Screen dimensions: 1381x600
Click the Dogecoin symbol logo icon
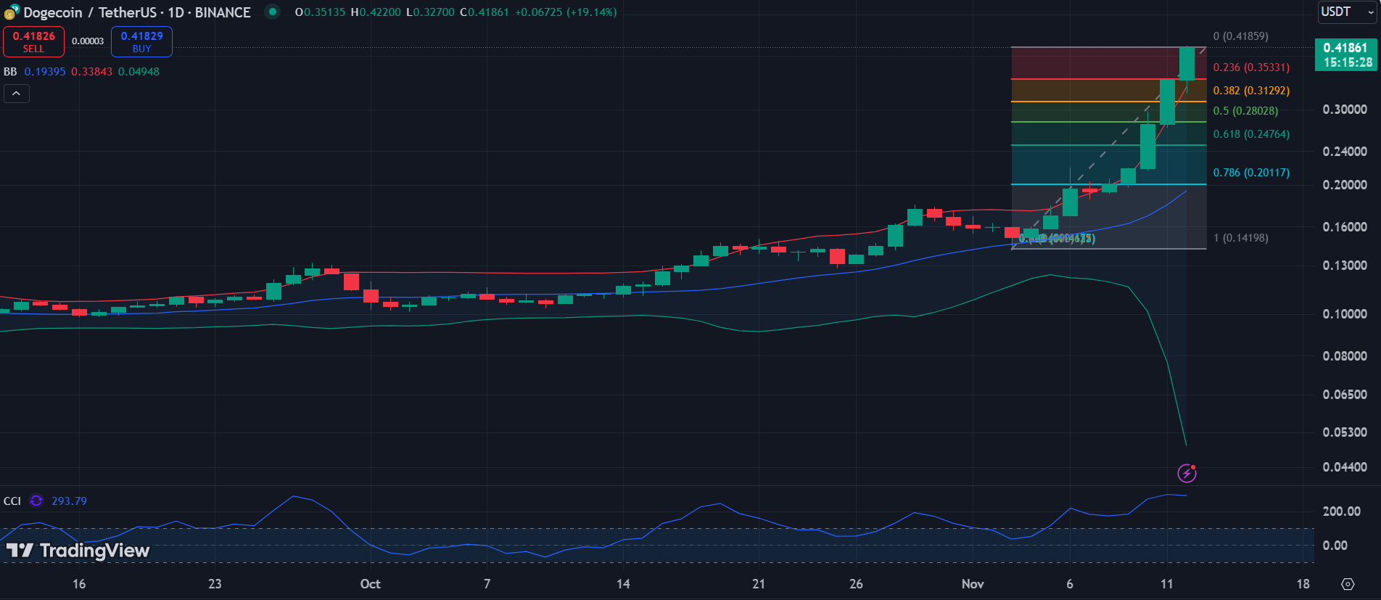(x=11, y=12)
